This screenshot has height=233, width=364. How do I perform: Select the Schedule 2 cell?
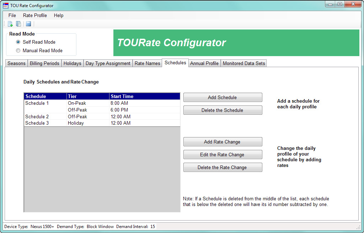pos(45,116)
